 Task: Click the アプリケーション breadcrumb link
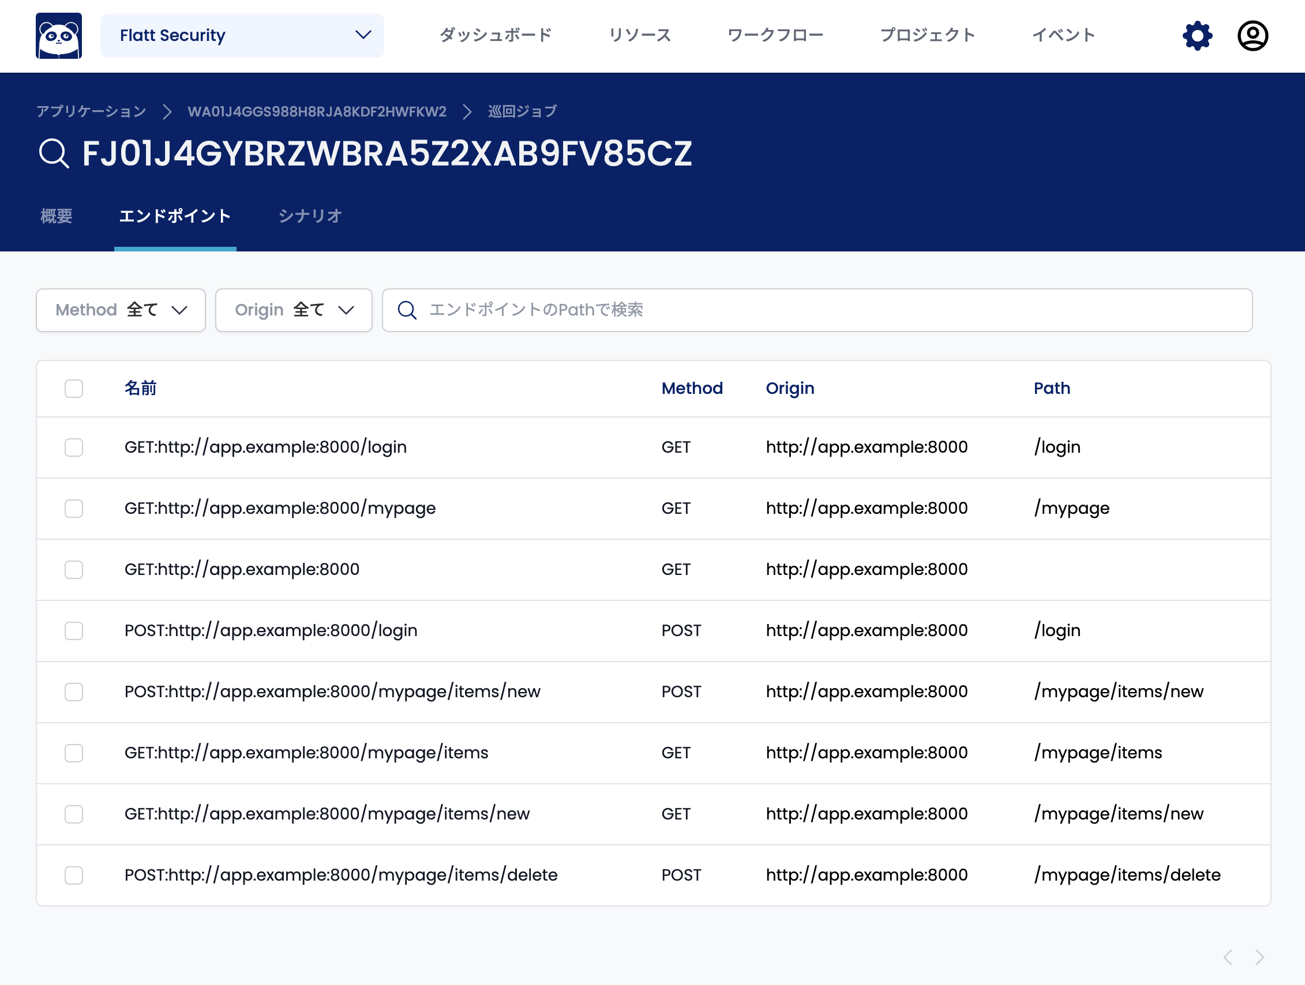(x=92, y=111)
